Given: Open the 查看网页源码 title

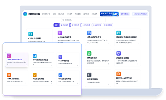Looking at the screenshot, I should coord(92,79).
